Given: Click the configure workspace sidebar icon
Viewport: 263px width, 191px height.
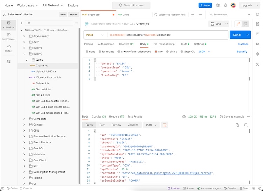Looking at the screenshot, I should pyautogui.click(x=8, y=62).
